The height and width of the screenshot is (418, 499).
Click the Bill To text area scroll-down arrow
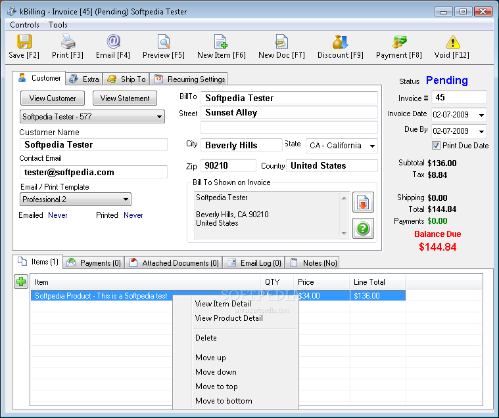[x=344, y=234]
